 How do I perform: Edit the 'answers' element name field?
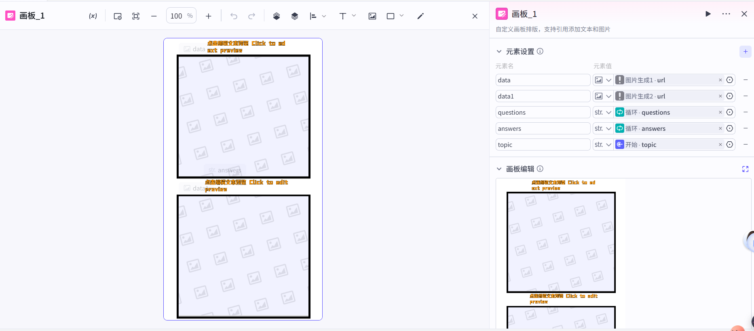[x=543, y=128]
